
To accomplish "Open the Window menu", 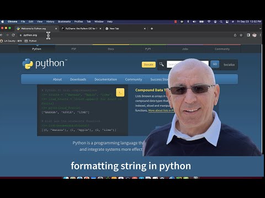I will pos(99,21).
